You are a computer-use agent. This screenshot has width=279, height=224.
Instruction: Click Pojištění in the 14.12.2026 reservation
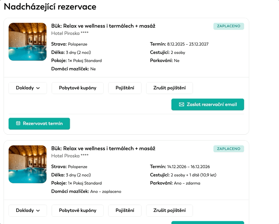(x=125, y=210)
